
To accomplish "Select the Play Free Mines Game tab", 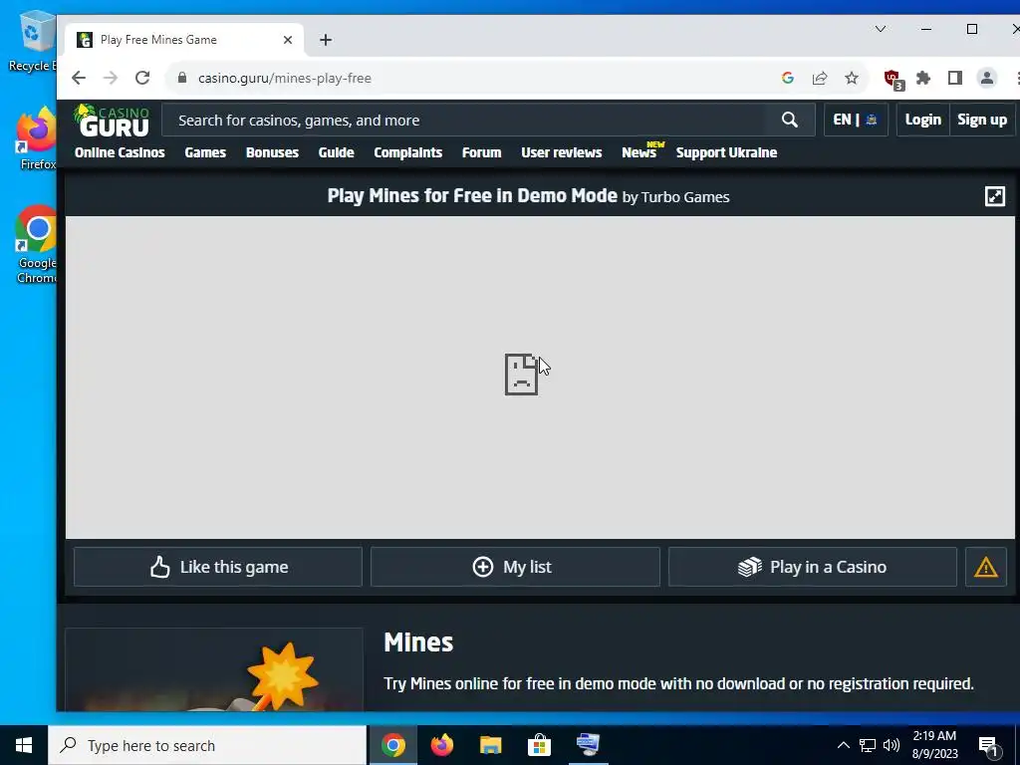I will tap(184, 40).
